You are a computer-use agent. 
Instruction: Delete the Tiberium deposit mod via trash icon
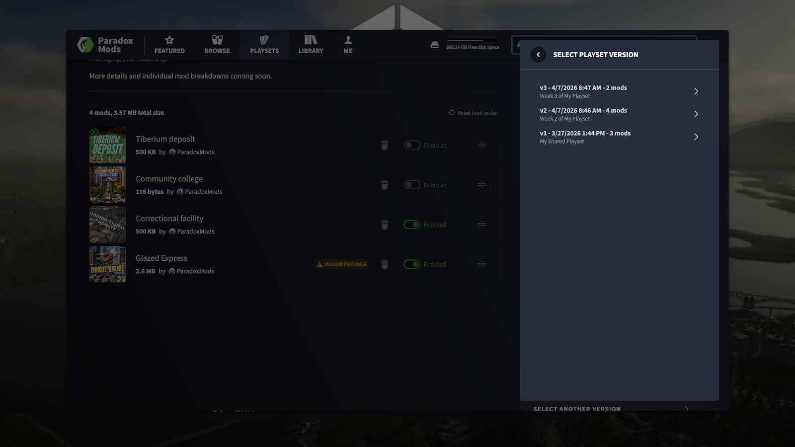coord(385,145)
